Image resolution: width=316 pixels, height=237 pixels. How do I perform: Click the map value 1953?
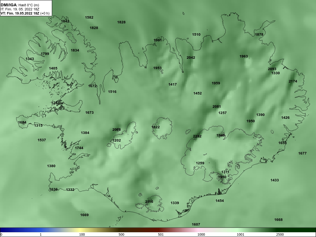pos(157,68)
